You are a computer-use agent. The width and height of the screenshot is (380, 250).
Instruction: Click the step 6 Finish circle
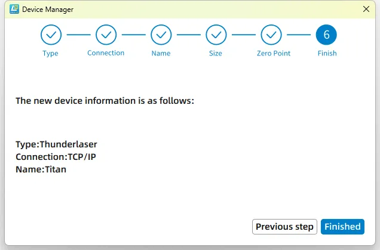click(326, 35)
